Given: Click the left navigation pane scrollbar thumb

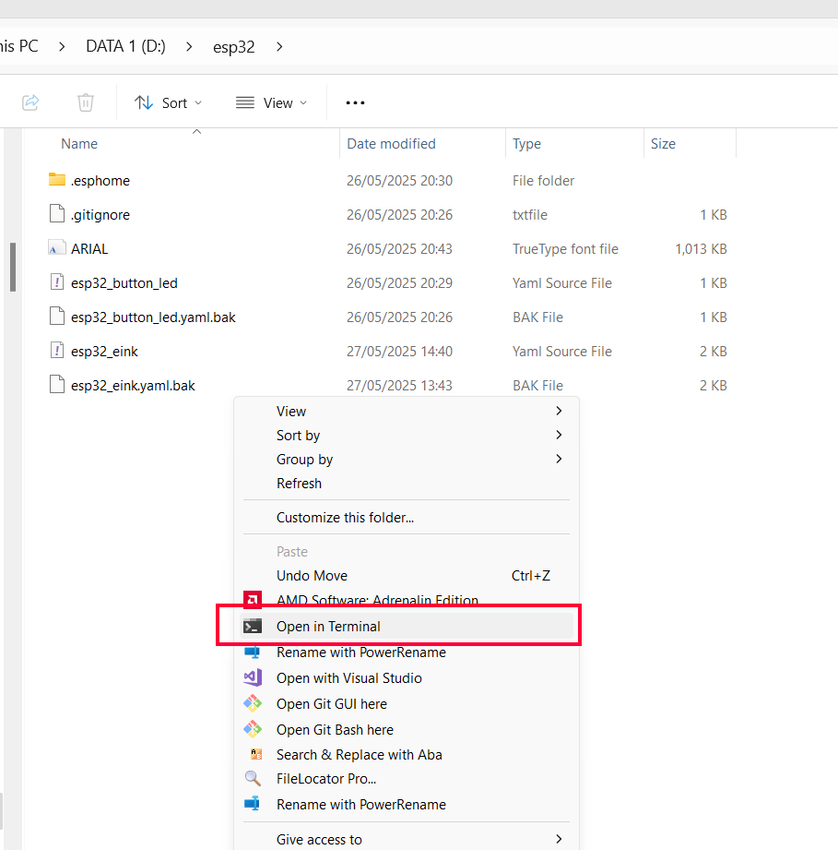Looking at the screenshot, I should coord(13,267).
